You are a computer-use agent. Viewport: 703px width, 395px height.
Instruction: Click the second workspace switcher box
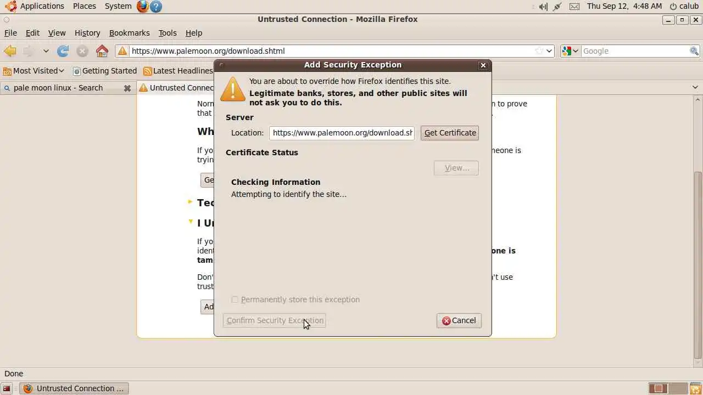click(x=678, y=388)
